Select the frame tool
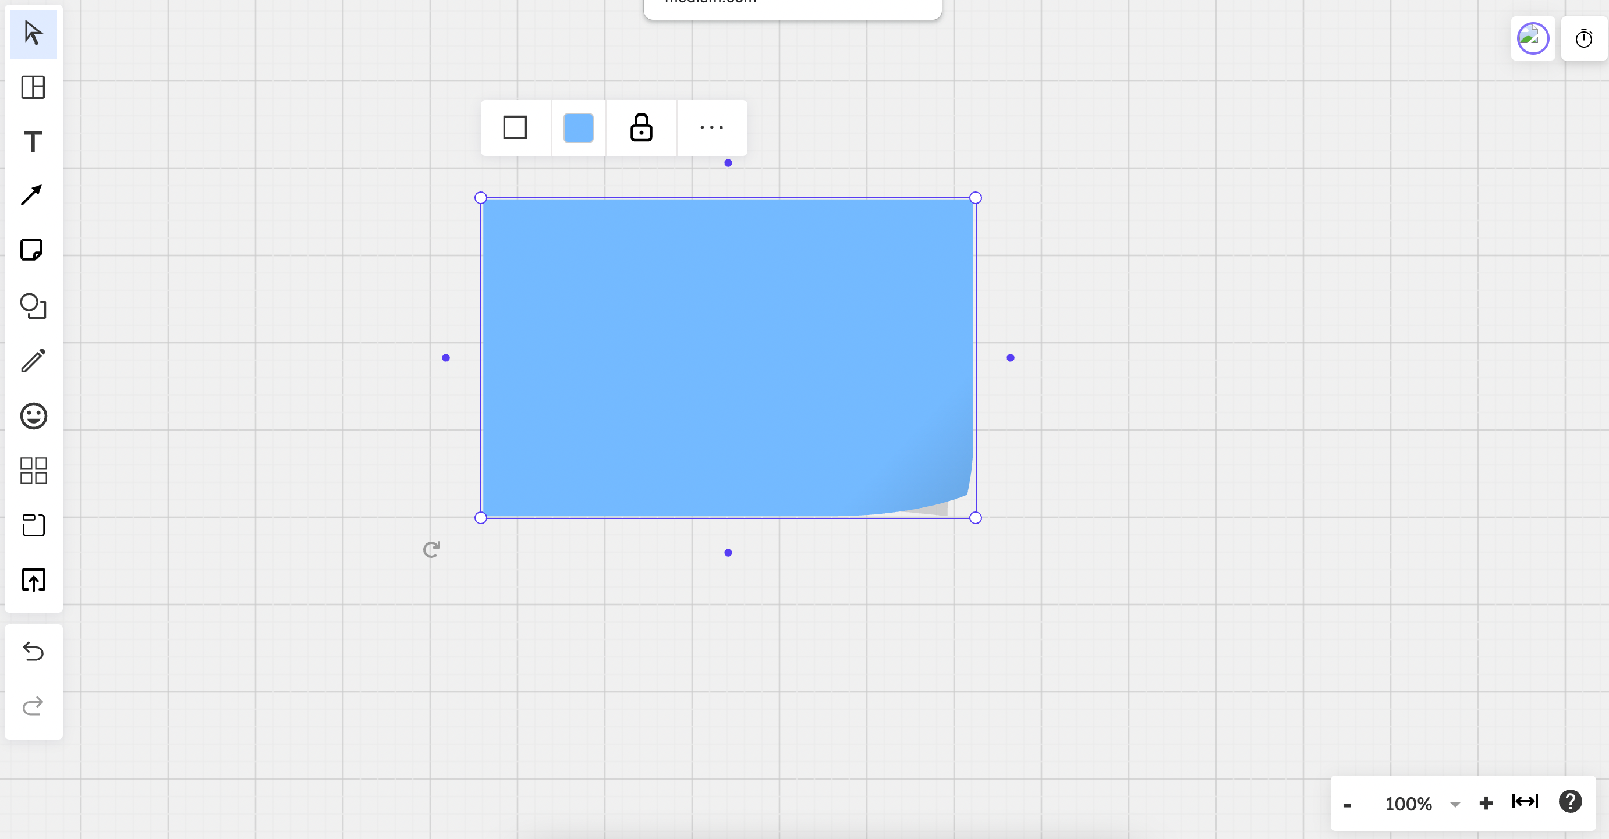Image resolution: width=1609 pixels, height=839 pixels. tap(33, 525)
